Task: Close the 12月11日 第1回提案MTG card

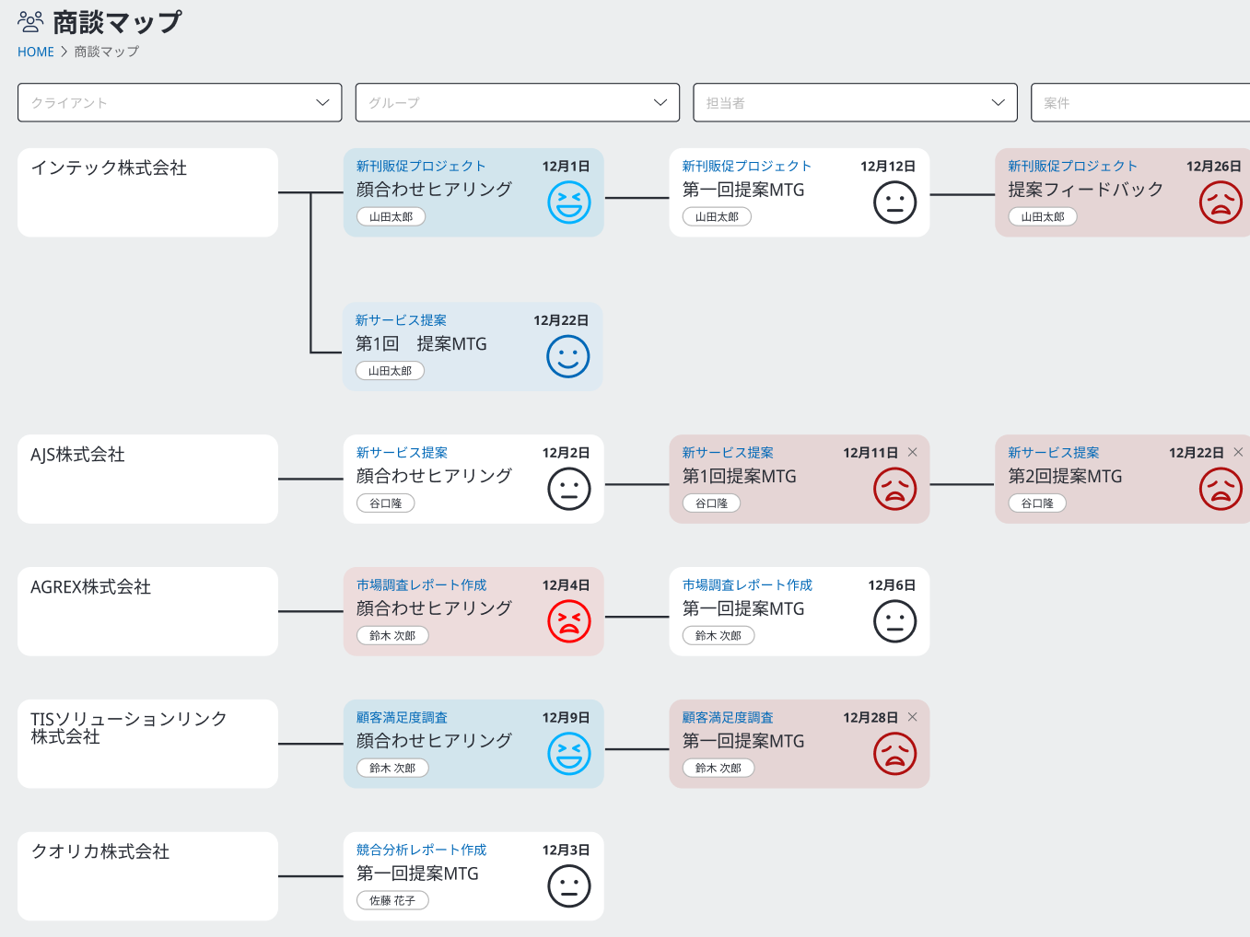Action: [x=912, y=452]
